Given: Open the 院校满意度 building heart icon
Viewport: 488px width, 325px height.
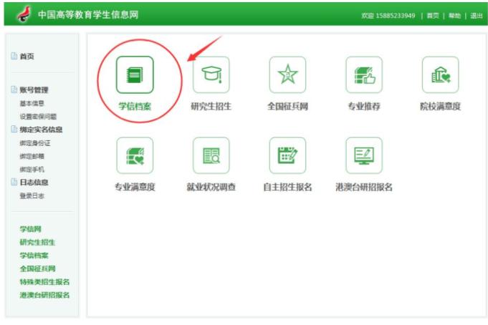Looking at the screenshot, I should click(441, 74).
